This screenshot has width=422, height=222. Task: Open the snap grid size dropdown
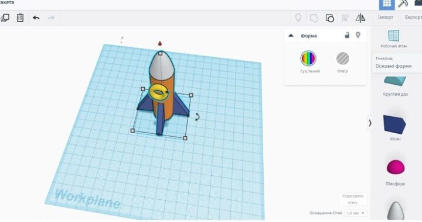(x=356, y=213)
